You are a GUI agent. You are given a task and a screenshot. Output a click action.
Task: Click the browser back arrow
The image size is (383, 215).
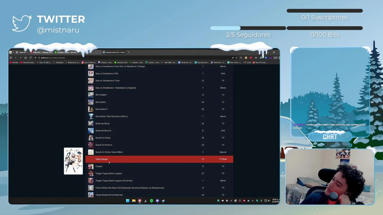pos(16,58)
